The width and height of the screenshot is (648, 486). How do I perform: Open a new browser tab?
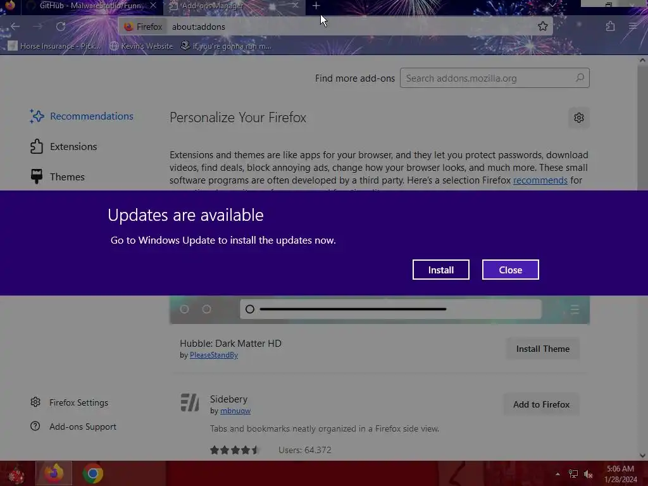(x=316, y=6)
